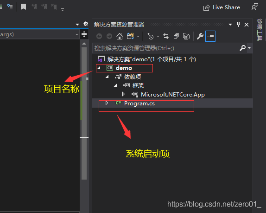Switch between solution and folder views icon

click(x=130, y=36)
